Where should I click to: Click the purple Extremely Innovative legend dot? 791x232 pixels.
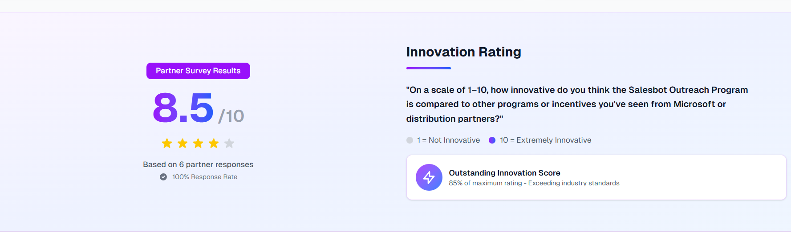tap(492, 140)
